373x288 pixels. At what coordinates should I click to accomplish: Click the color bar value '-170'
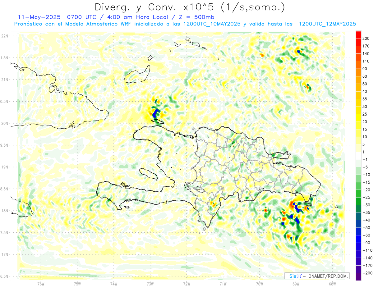coord(367,265)
